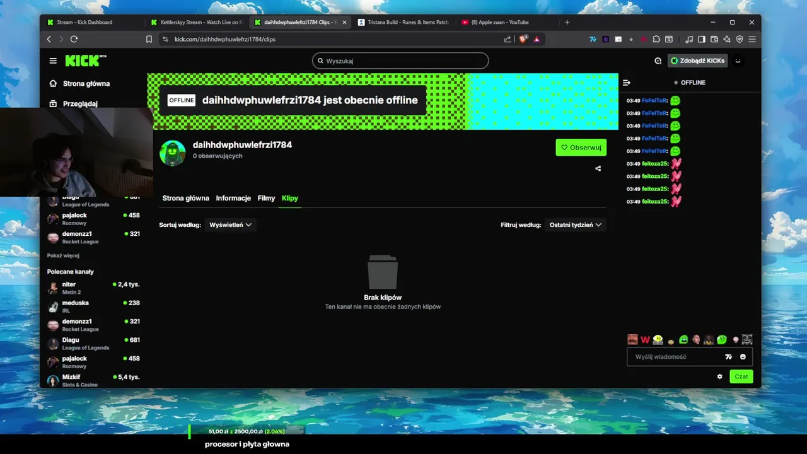
Task: Click the points icon beside Zdobądź KICKs
Action: (658, 61)
